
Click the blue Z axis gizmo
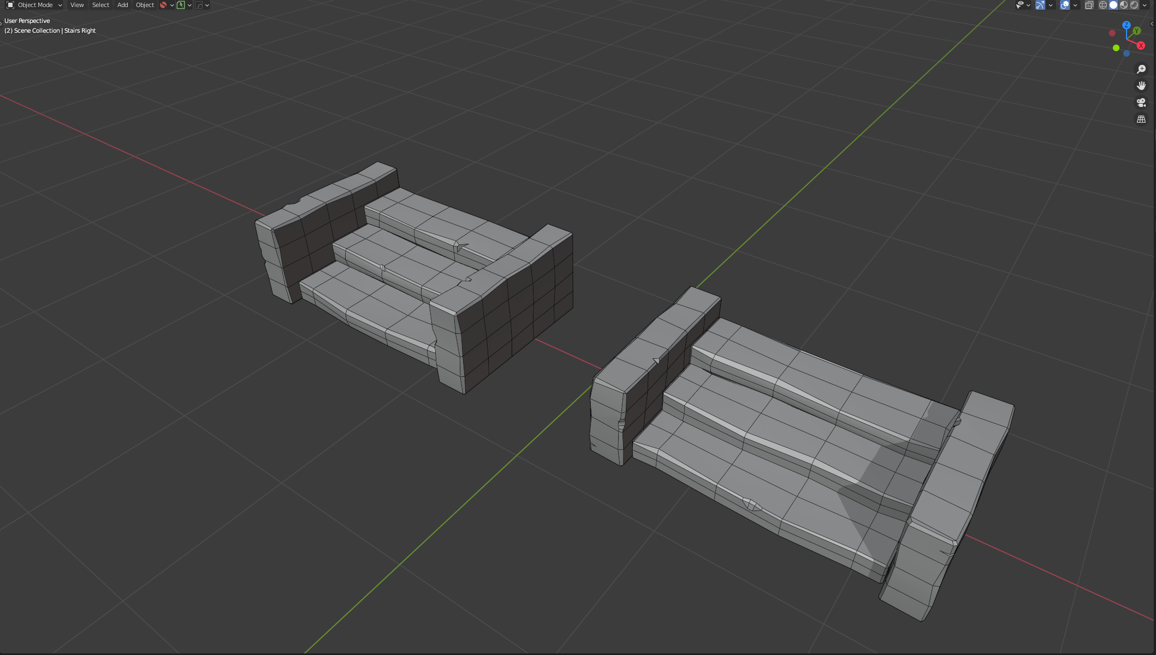coord(1126,25)
